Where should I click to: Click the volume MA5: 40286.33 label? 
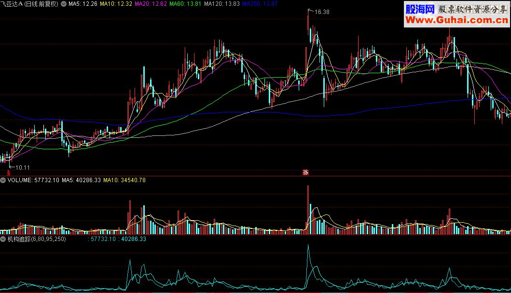coord(81,180)
